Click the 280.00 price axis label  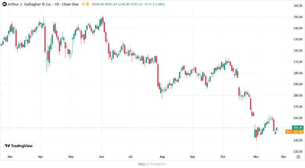(x=298, y=95)
